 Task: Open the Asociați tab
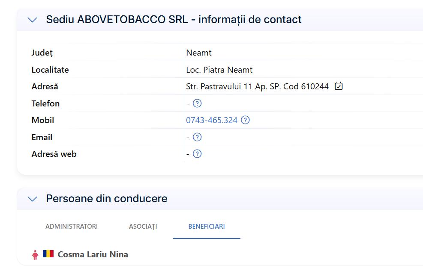pos(143,227)
